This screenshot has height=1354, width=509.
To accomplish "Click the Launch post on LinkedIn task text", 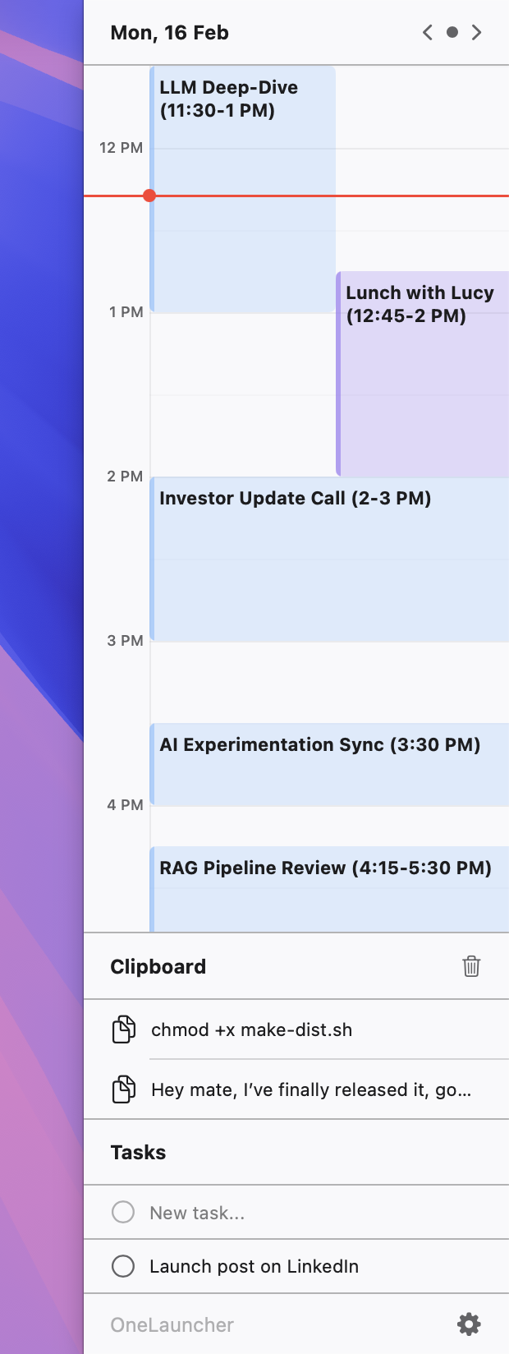I will coord(254,1267).
